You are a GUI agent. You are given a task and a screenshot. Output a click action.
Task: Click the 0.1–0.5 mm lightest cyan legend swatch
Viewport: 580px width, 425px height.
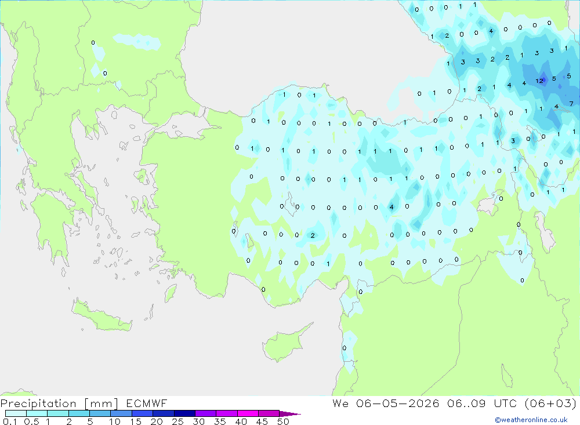click(16, 413)
